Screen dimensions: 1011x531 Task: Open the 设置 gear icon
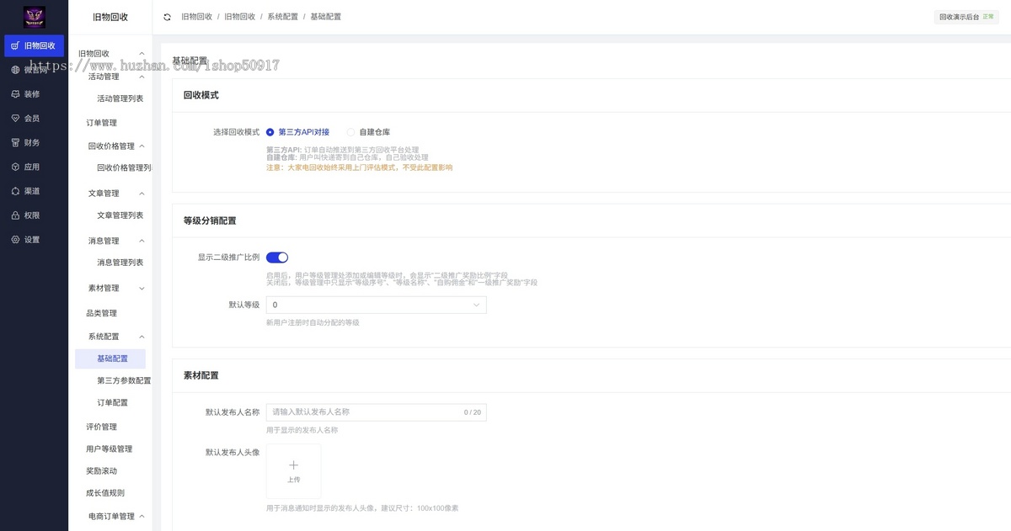15,240
